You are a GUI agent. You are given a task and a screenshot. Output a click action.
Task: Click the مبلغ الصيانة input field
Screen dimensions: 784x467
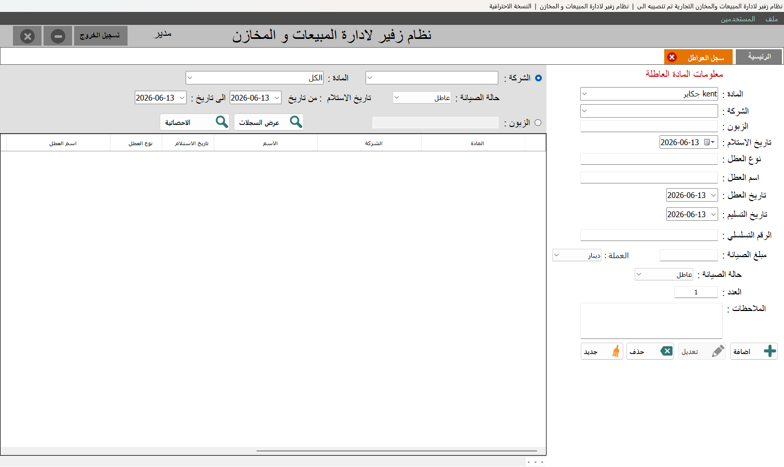pos(689,255)
